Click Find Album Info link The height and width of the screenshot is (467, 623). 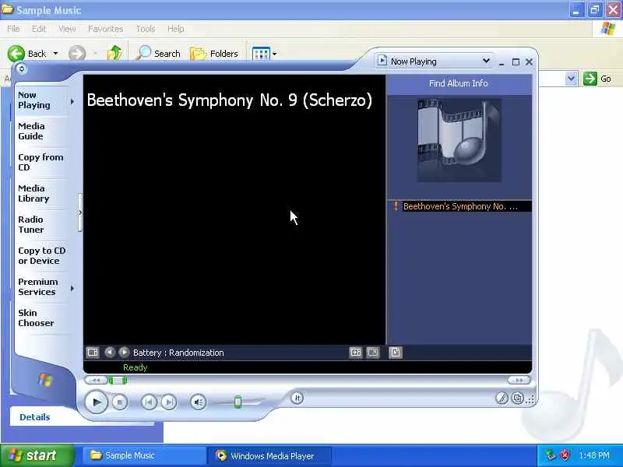[458, 83]
